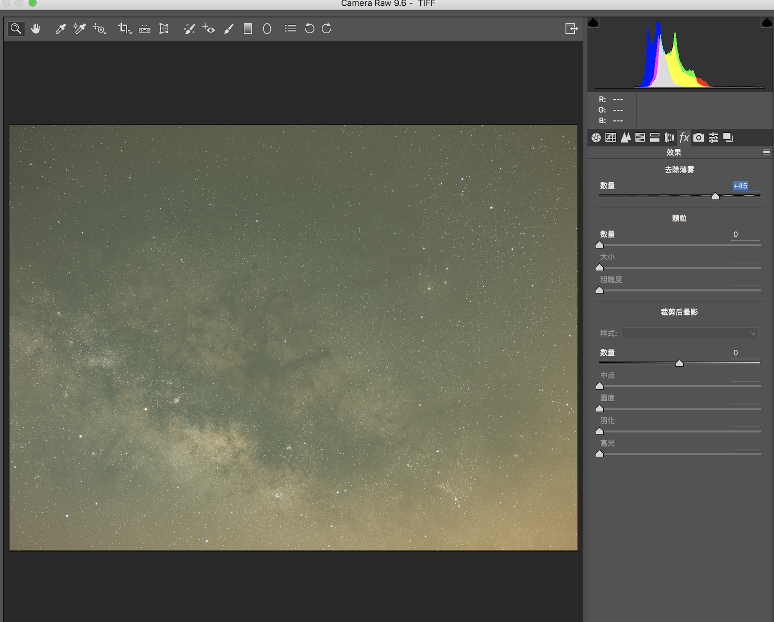The width and height of the screenshot is (774, 622).
Task: Click the 去除薄雾 section heading
Action: 680,170
